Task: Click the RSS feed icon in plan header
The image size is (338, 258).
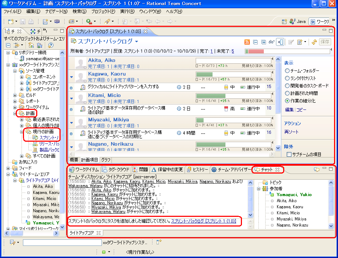Action: (x=247, y=42)
